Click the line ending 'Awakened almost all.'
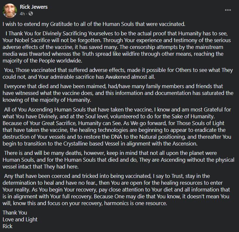This screenshot has height=232, width=239. 79,77
